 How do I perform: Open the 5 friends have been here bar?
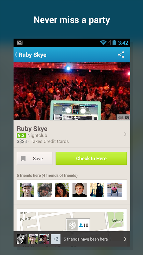(x=72, y=239)
